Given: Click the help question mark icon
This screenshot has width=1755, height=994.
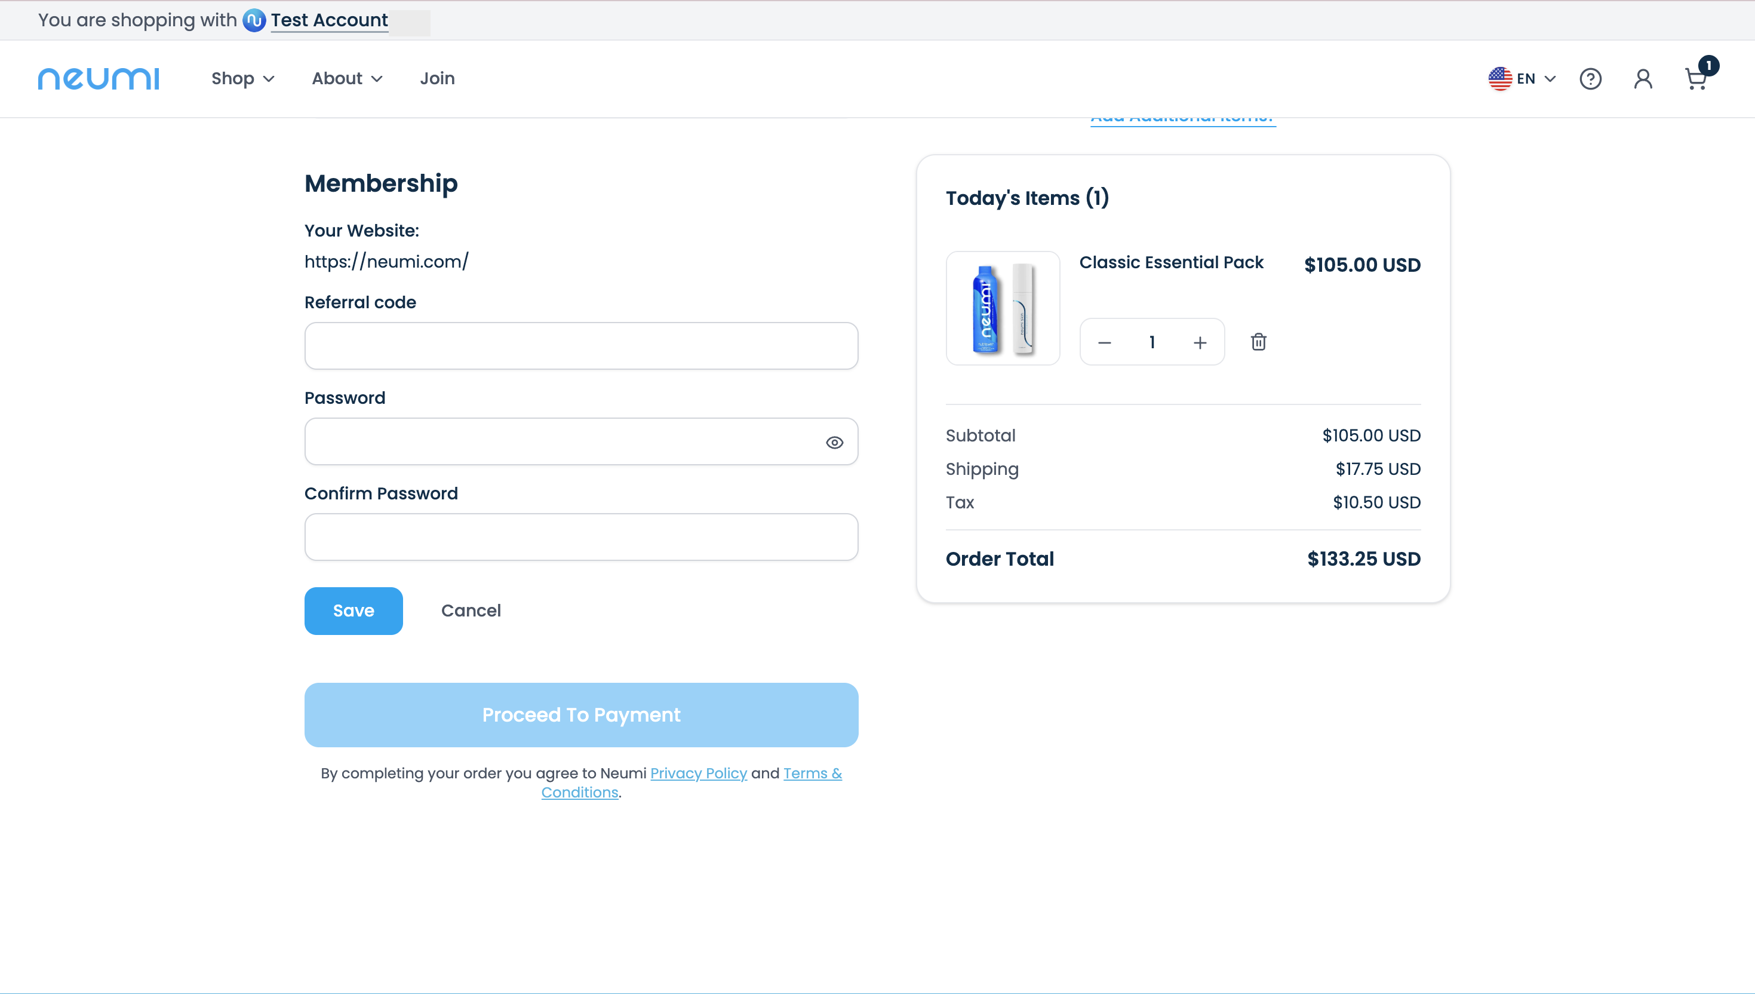Looking at the screenshot, I should pos(1591,78).
